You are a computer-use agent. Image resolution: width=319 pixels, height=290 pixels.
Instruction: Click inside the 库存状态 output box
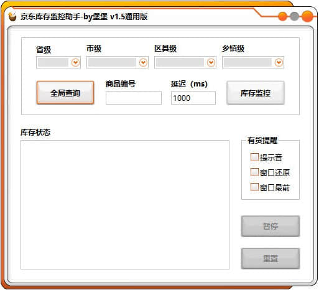click(x=125, y=205)
